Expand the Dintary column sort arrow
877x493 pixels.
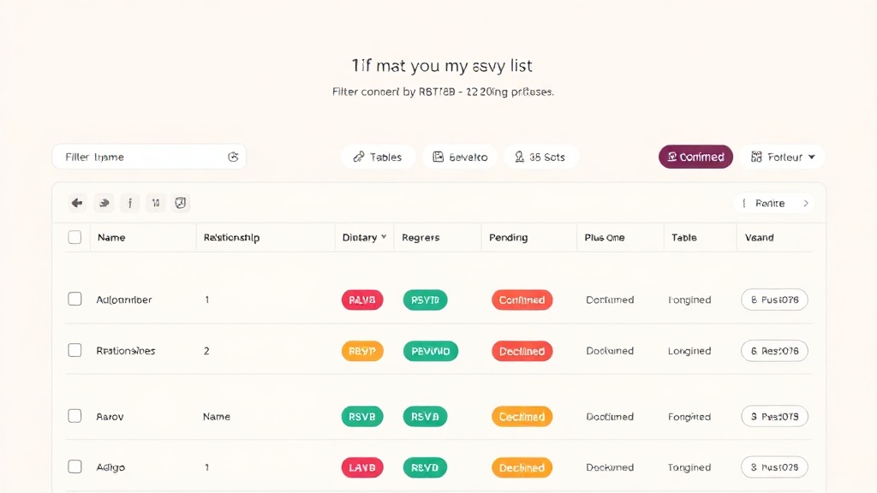(384, 237)
